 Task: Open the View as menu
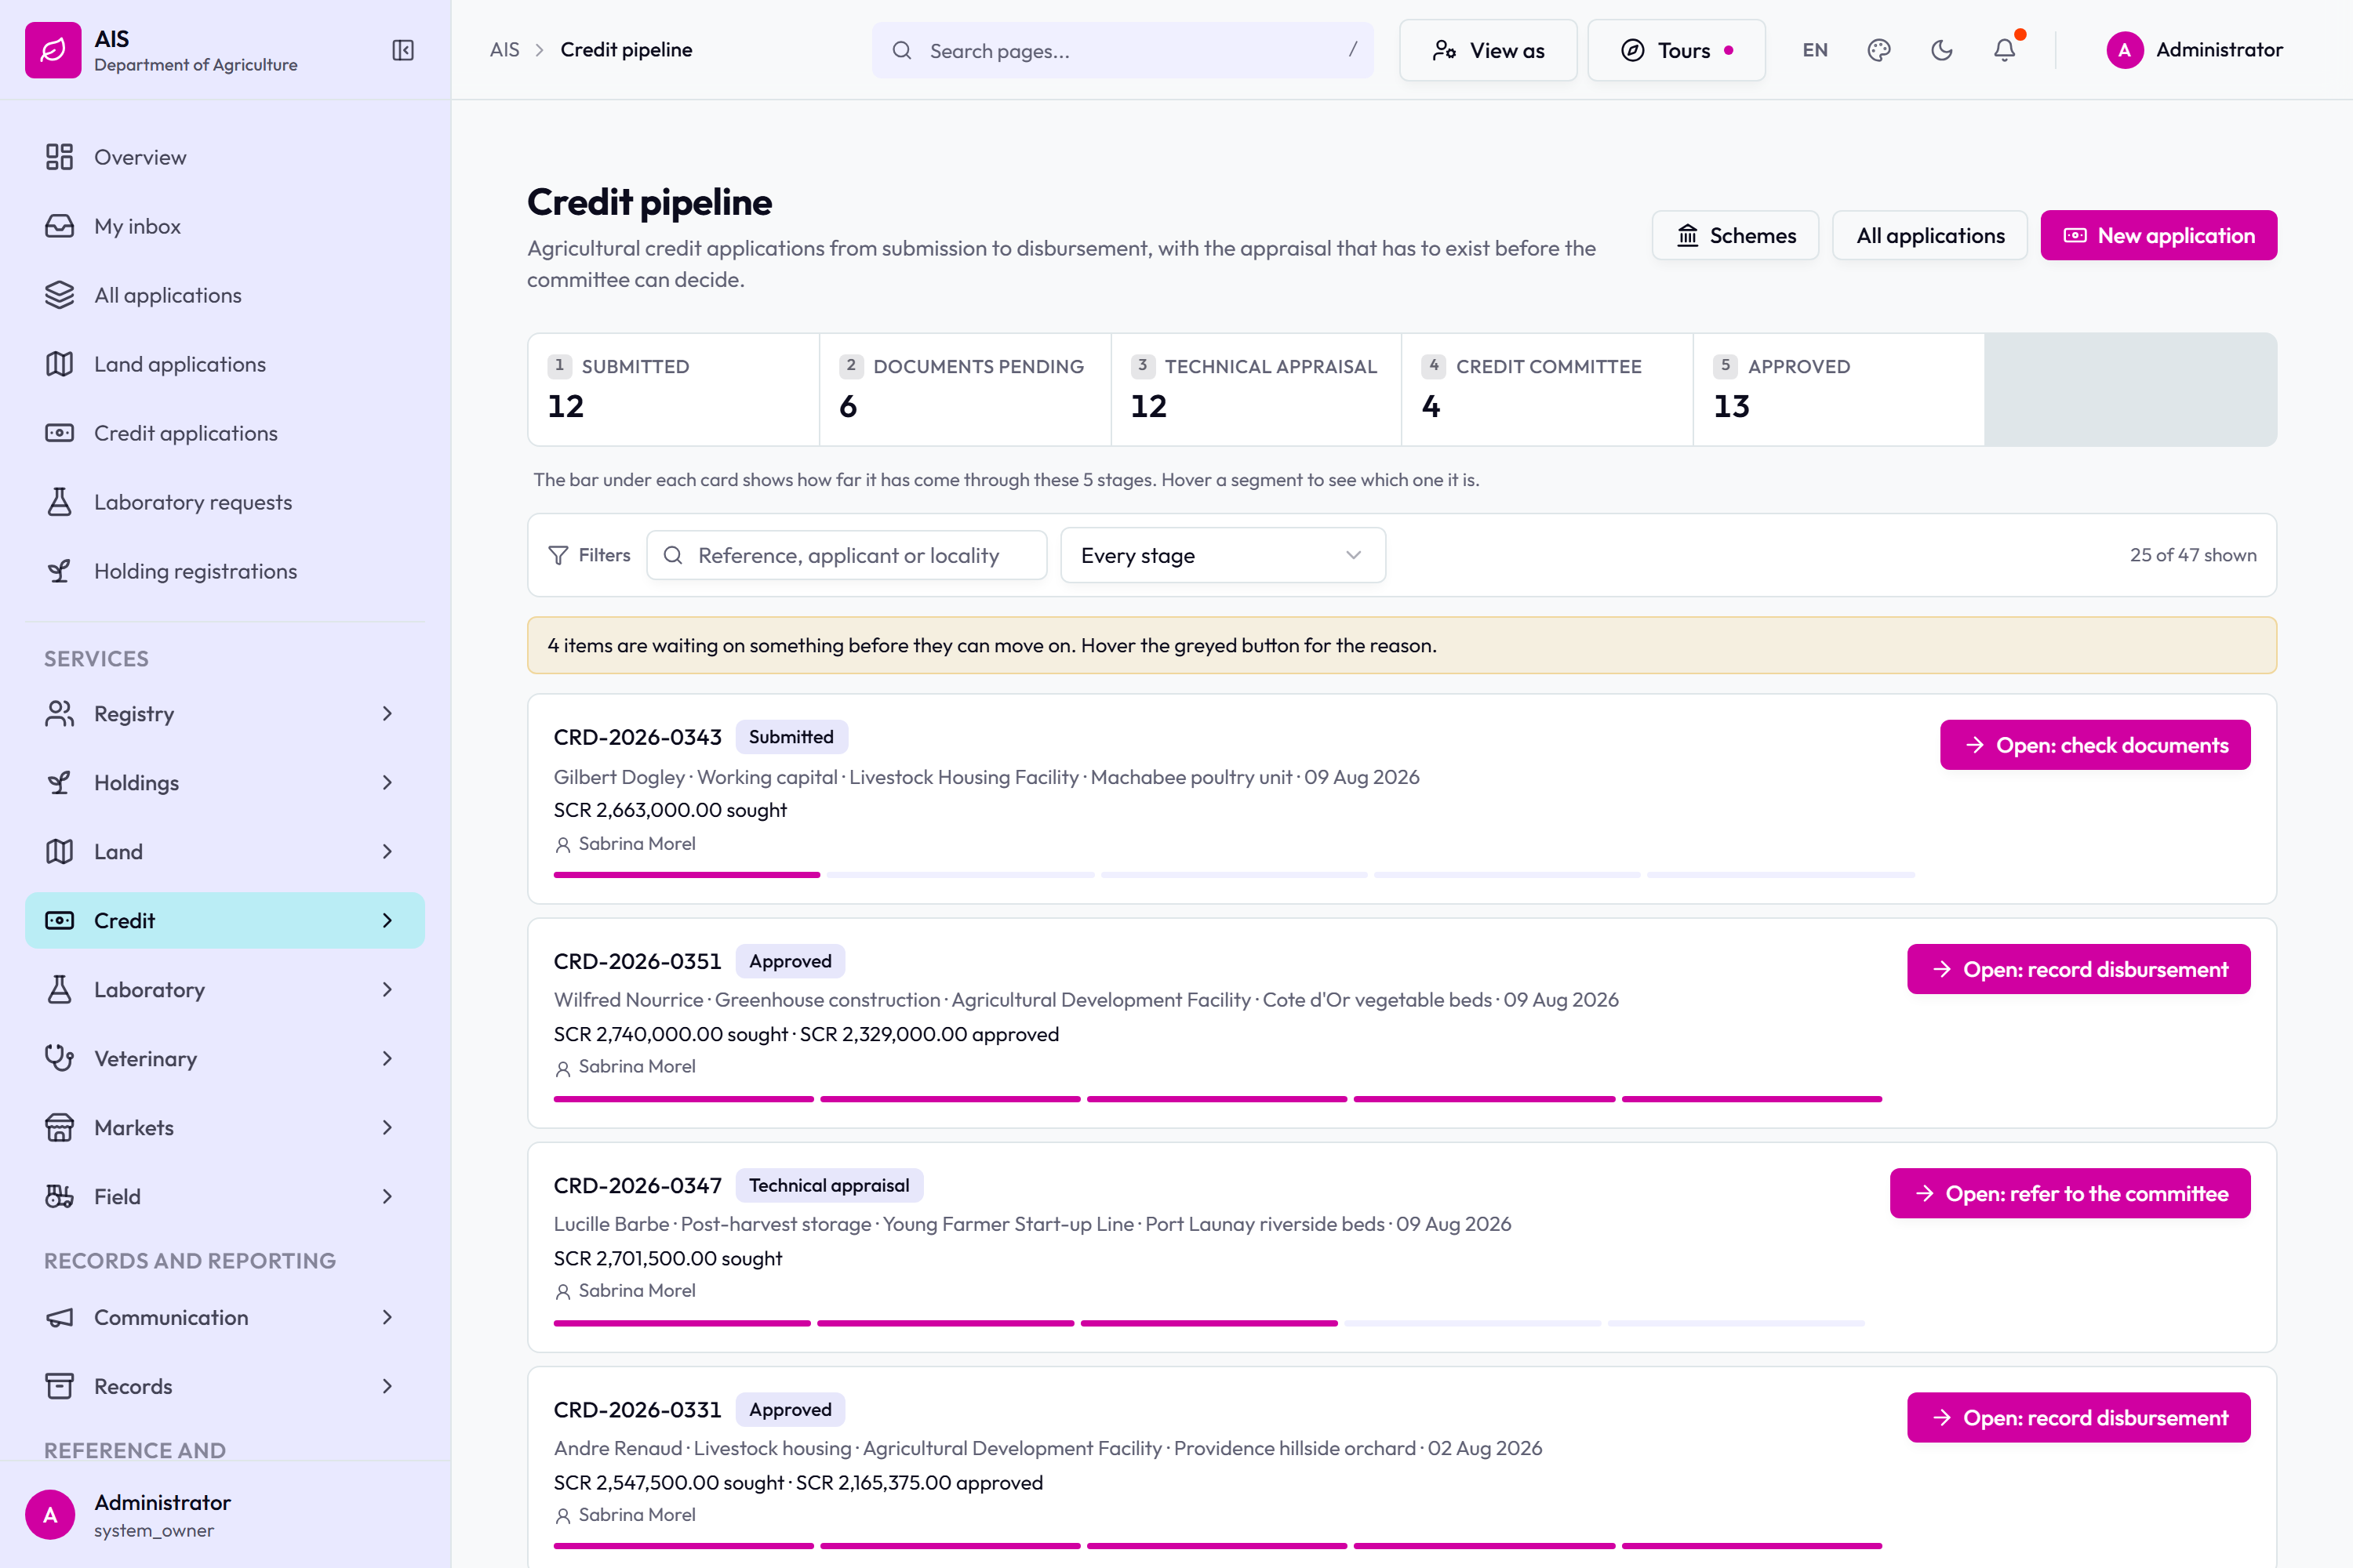[1488, 50]
